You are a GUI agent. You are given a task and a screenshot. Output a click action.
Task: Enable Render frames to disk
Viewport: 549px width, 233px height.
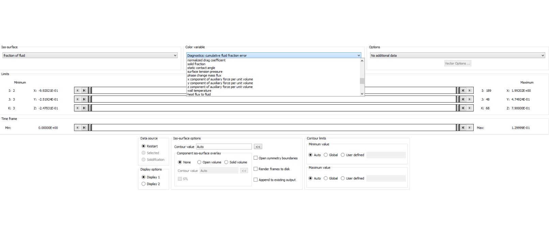[256, 169]
